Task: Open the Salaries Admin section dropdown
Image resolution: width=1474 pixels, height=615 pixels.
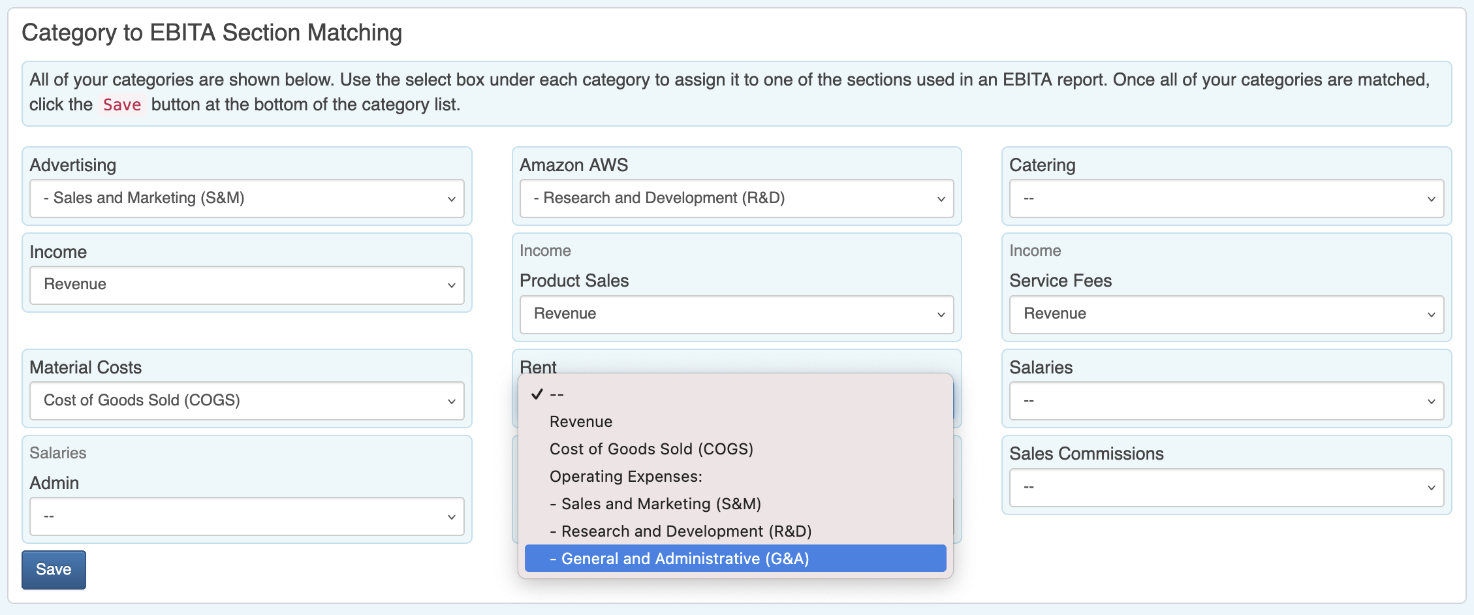Action: pos(247,516)
